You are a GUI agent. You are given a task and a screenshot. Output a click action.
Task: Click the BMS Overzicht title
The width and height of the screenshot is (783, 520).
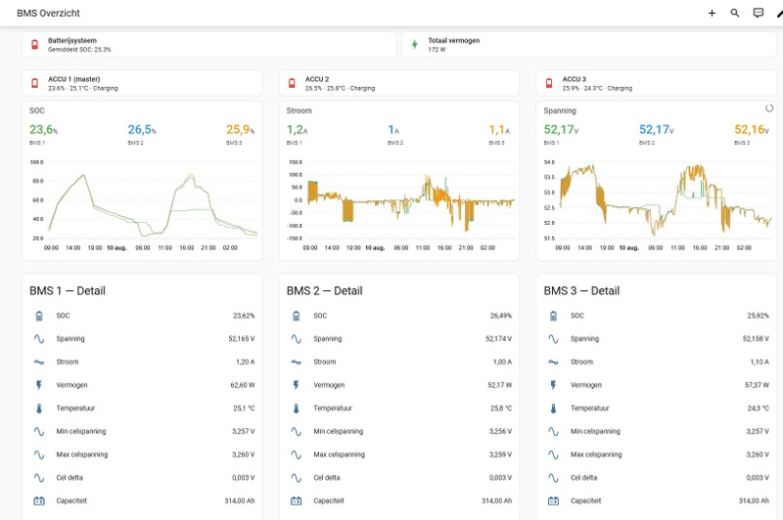coord(48,13)
